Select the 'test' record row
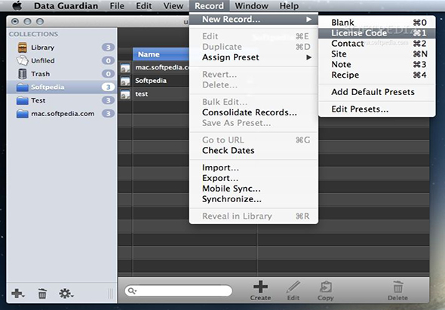This screenshot has width=445, height=310. click(154, 94)
